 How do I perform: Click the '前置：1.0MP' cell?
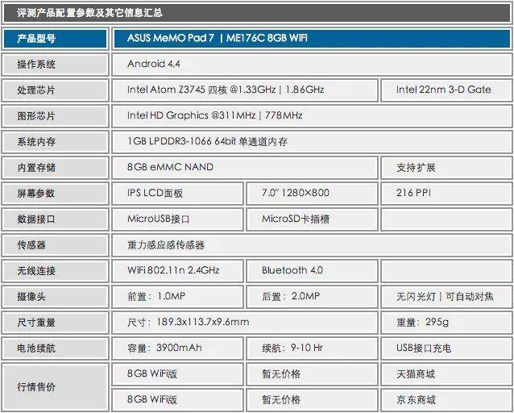coord(178,297)
